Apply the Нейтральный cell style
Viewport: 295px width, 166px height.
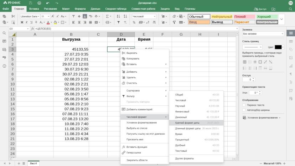click(222, 16)
